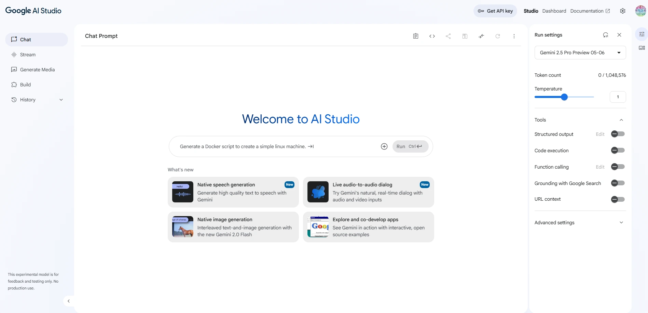Viewport: 648px width, 313px height.
Task: Toggle Structured output switch
Action: coord(618,134)
